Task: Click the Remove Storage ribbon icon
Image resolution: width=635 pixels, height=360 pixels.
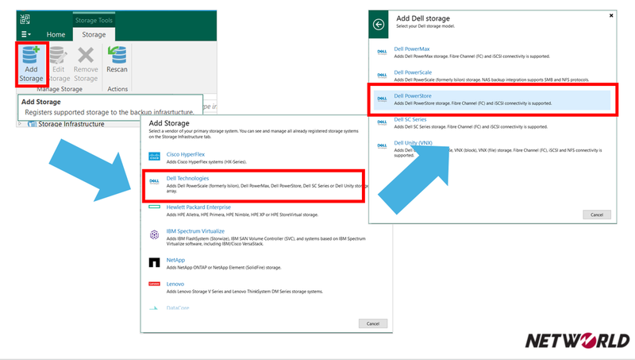Action: pos(86,56)
